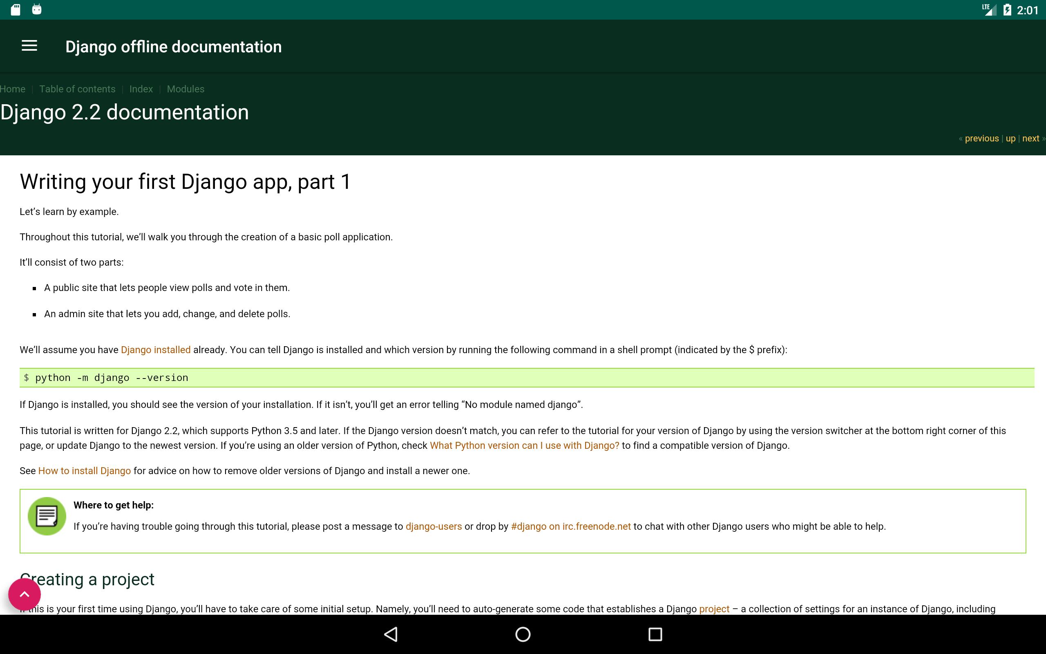Open the project glossary link
The width and height of the screenshot is (1046, 654).
pos(714,609)
